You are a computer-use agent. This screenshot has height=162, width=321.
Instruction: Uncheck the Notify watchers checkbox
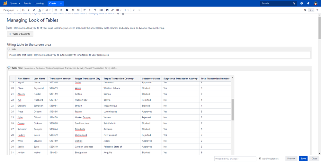click(260, 158)
